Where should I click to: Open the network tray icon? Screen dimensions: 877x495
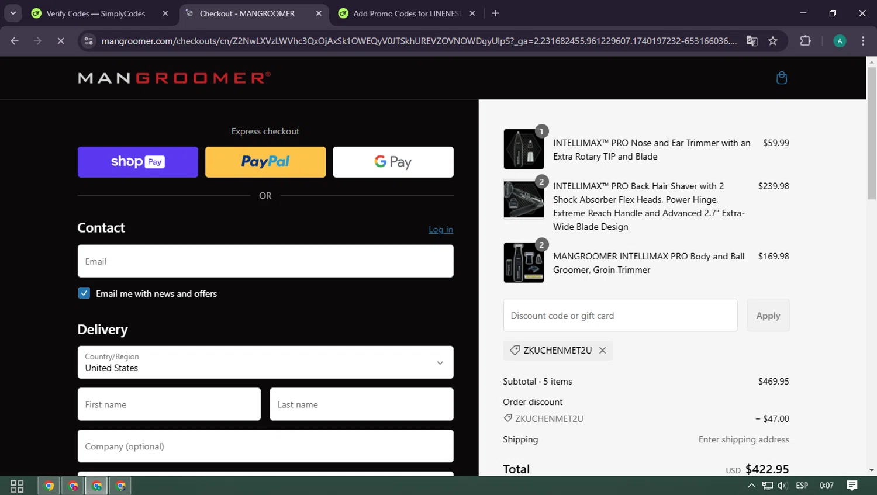tap(768, 486)
